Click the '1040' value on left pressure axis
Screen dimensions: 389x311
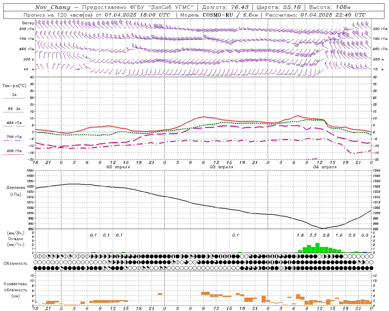click(30, 171)
